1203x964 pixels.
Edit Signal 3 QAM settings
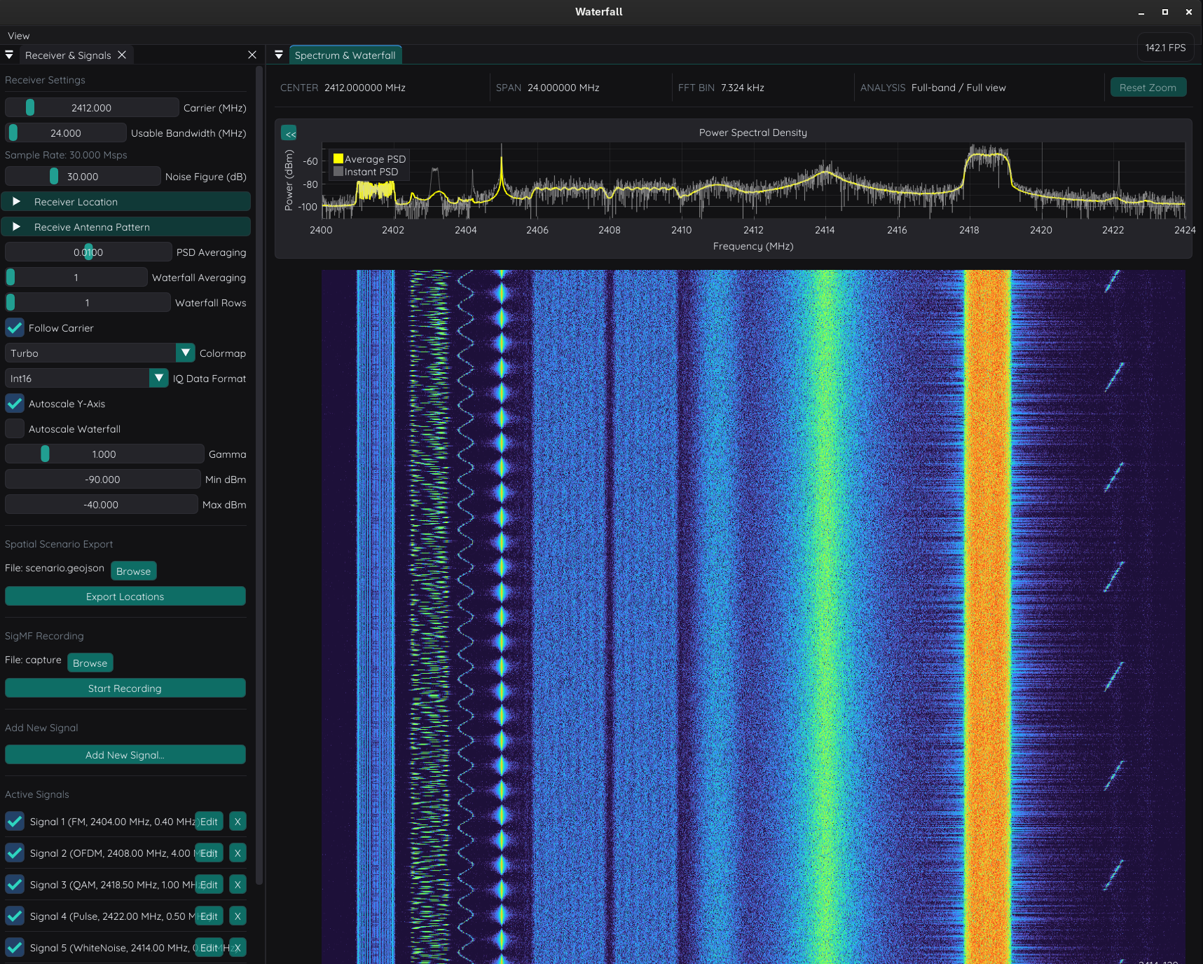pyautogui.click(x=209, y=885)
